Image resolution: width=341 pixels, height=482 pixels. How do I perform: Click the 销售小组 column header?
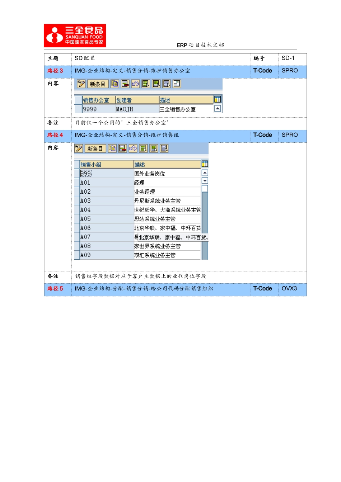point(107,165)
